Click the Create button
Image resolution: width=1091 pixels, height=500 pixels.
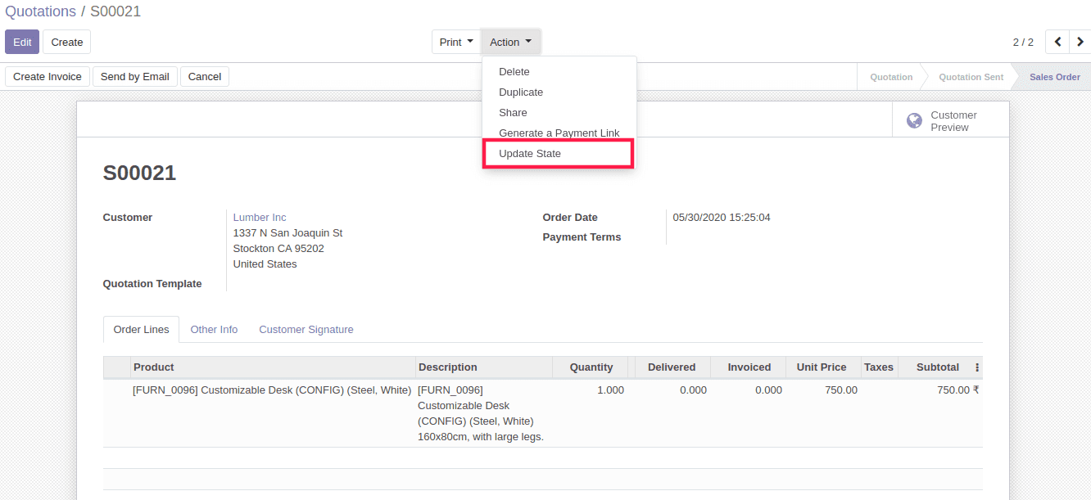coord(67,43)
